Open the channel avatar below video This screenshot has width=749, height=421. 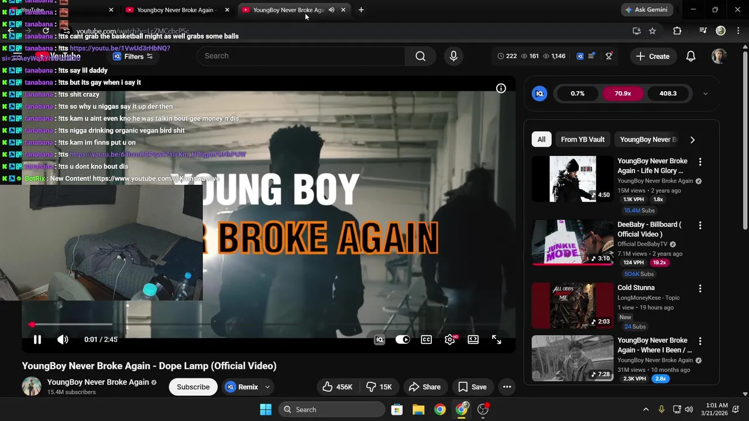pos(32,387)
